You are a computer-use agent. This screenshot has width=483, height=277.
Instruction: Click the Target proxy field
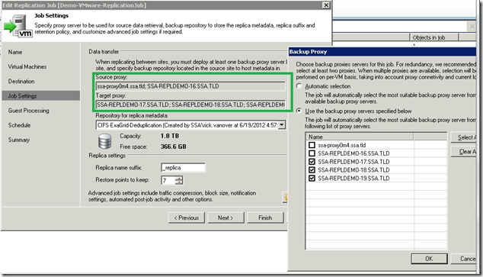190,105
